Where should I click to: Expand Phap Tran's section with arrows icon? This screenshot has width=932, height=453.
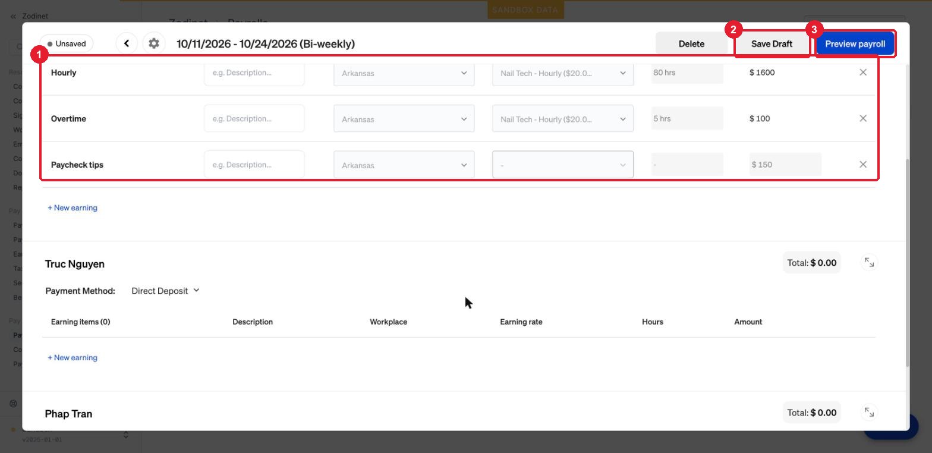pyautogui.click(x=869, y=413)
